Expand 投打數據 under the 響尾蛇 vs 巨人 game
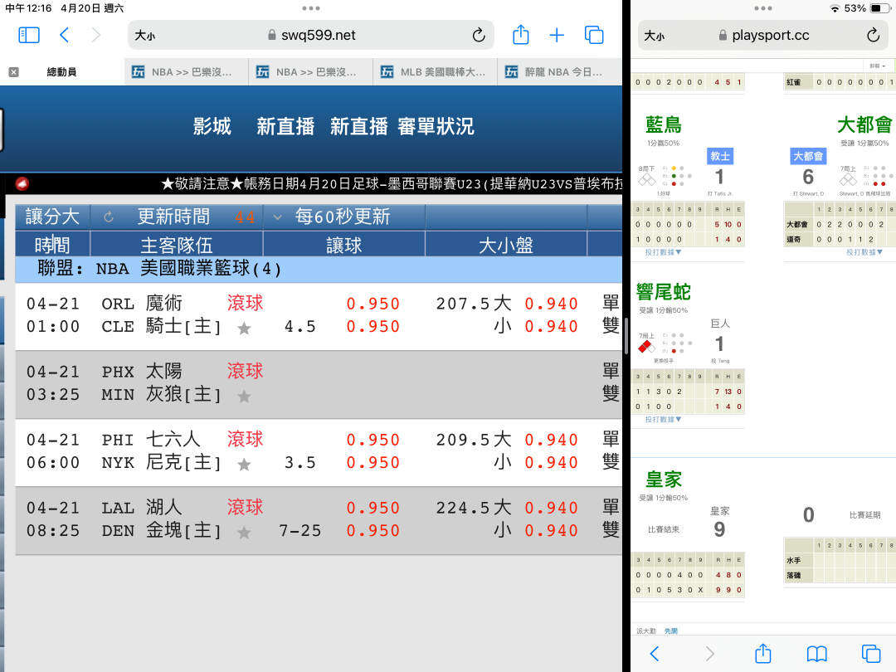 [663, 420]
